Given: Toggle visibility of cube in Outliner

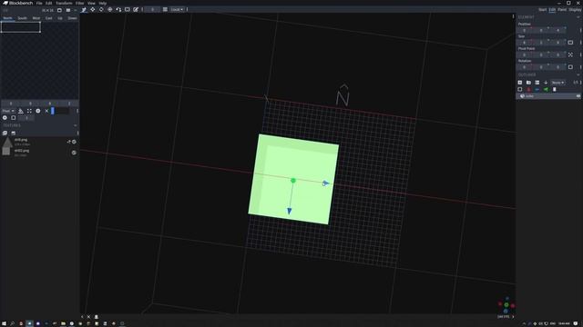Looking at the screenshot, I should 578,96.
